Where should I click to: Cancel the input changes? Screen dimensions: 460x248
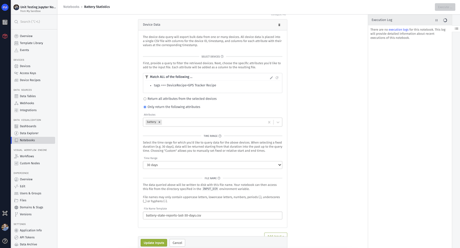[x=177, y=243]
